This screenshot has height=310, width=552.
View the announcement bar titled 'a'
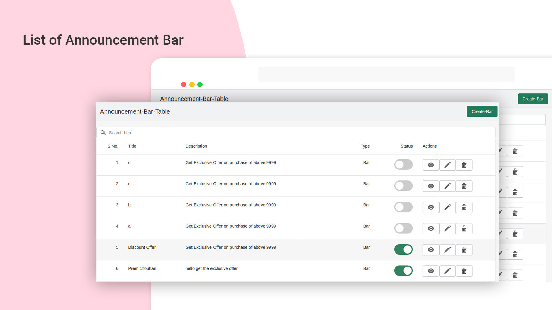(431, 229)
